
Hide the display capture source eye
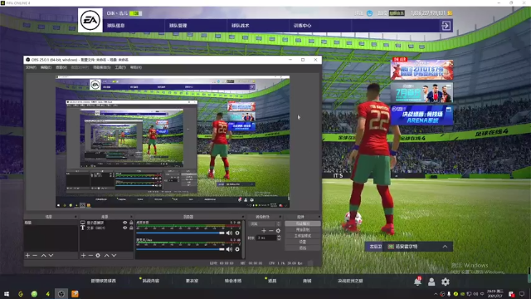pos(124,223)
